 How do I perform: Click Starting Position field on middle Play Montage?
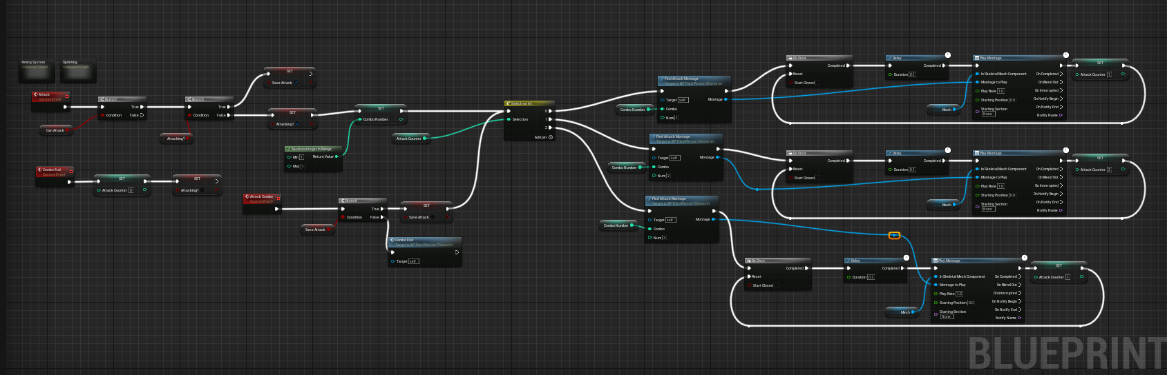pos(1012,195)
